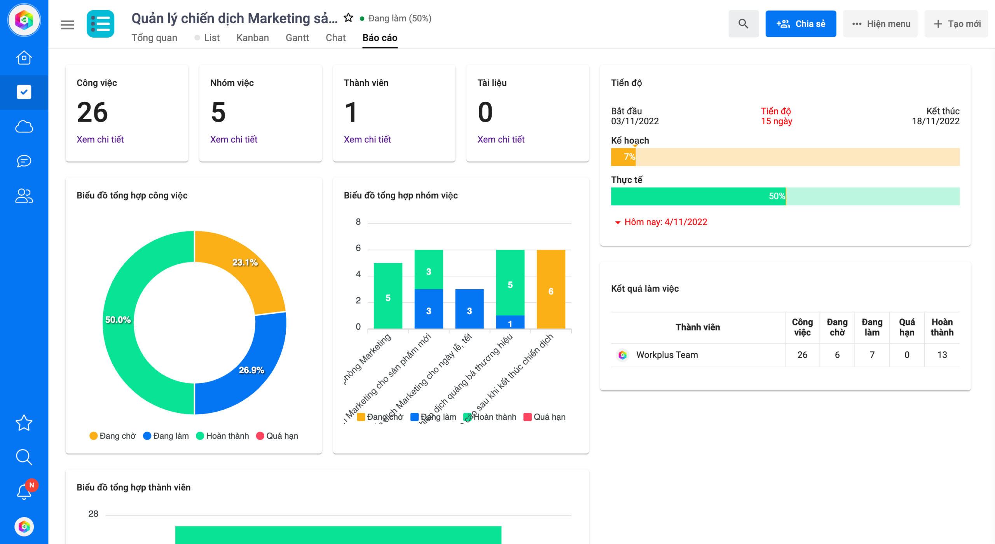Screen dimensions: 995x544
Task: Switch to the Chat tab
Action: [336, 38]
